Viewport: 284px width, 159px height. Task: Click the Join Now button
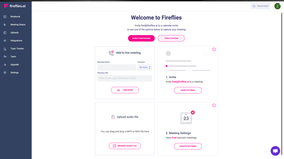125,90
